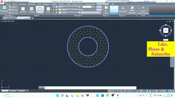Click the MODEL space status button
Image resolution: width=175 pixels, height=98 pixels.
(110, 91)
